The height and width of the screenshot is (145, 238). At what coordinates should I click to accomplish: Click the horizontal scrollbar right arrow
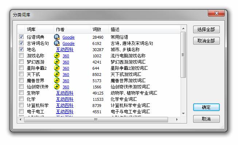[x=177, y=119]
